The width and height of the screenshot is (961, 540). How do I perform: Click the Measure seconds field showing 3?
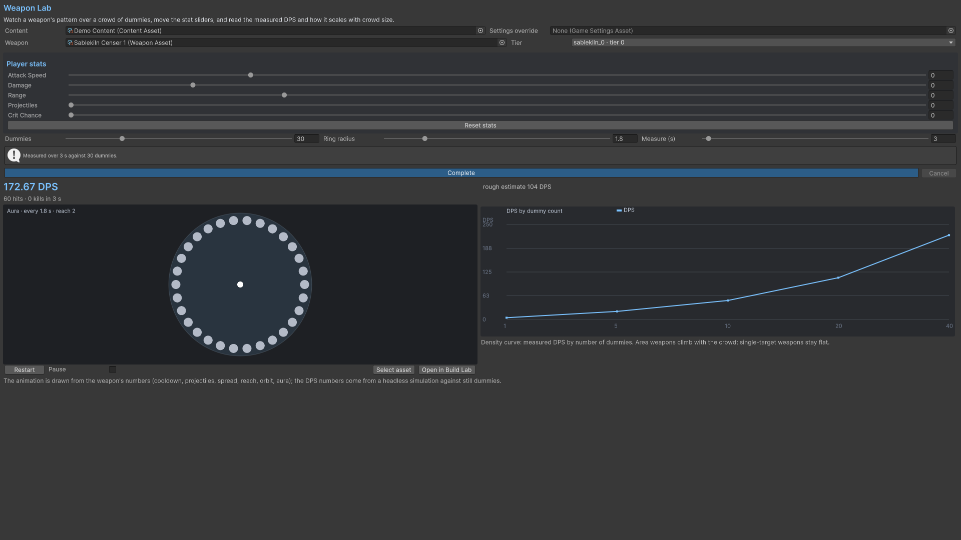coord(943,139)
